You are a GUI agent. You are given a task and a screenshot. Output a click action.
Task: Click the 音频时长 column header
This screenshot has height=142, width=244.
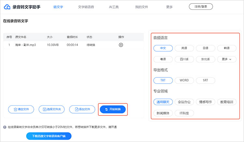[x=72, y=37]
